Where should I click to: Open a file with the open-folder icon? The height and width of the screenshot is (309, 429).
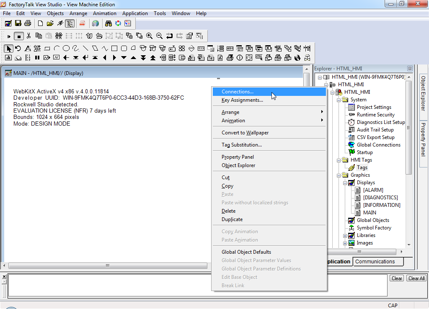click(x=50, y=23)
